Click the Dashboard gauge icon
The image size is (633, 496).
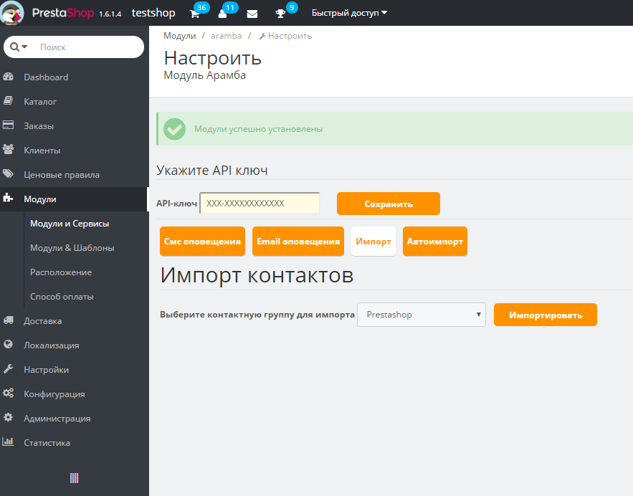(8, 77)
